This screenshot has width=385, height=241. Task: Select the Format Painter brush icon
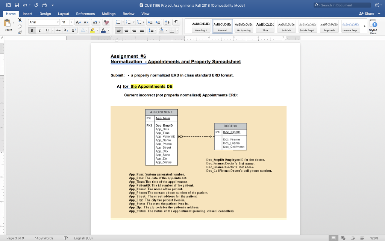coord(20,32)
